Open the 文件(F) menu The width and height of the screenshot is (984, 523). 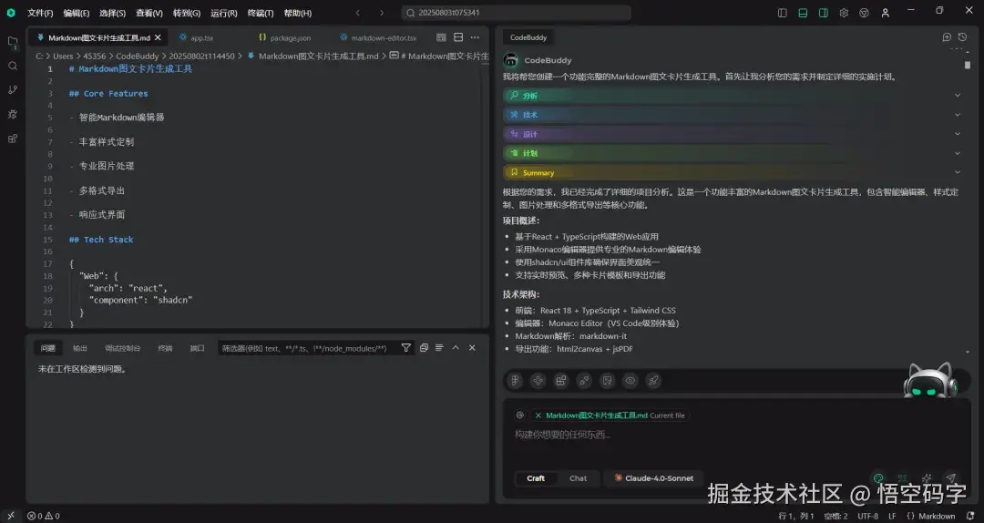(x=40, y=13)
